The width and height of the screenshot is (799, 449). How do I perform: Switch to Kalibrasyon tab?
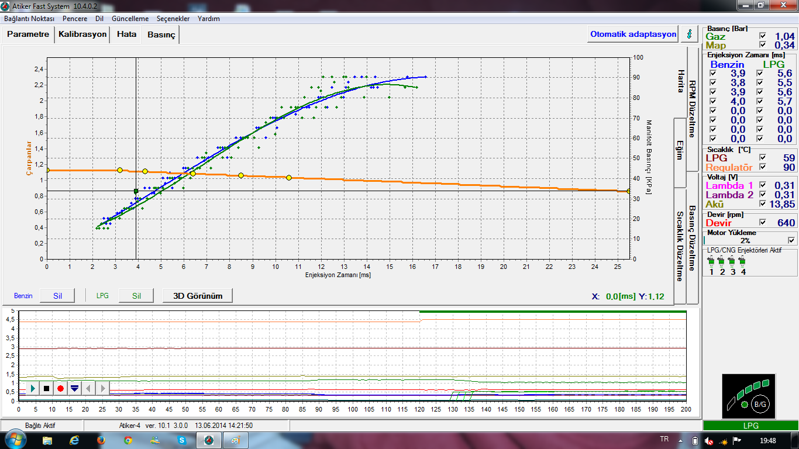pyautogui.click(x=82, y=34)
